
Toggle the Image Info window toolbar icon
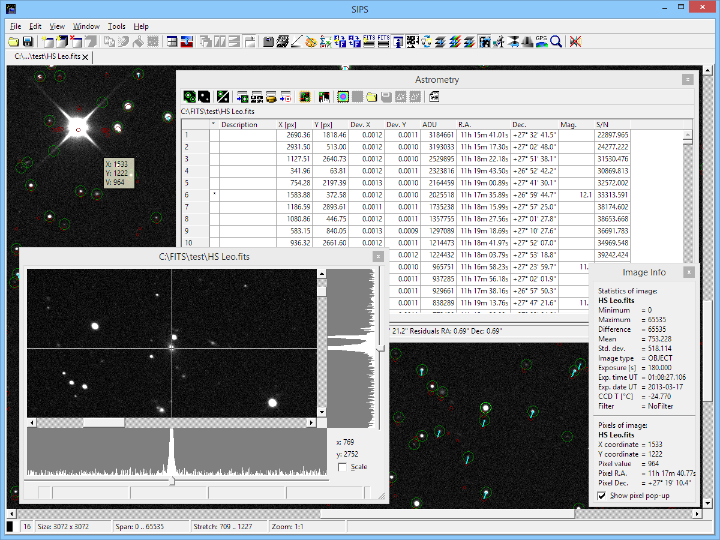398,41
